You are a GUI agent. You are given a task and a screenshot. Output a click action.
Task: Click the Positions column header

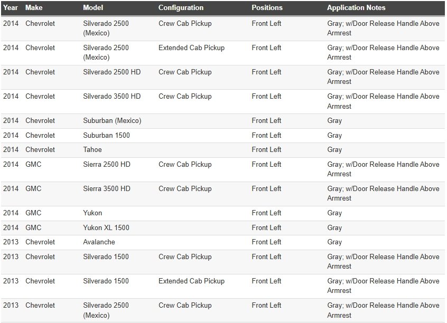tap(267, 8)
